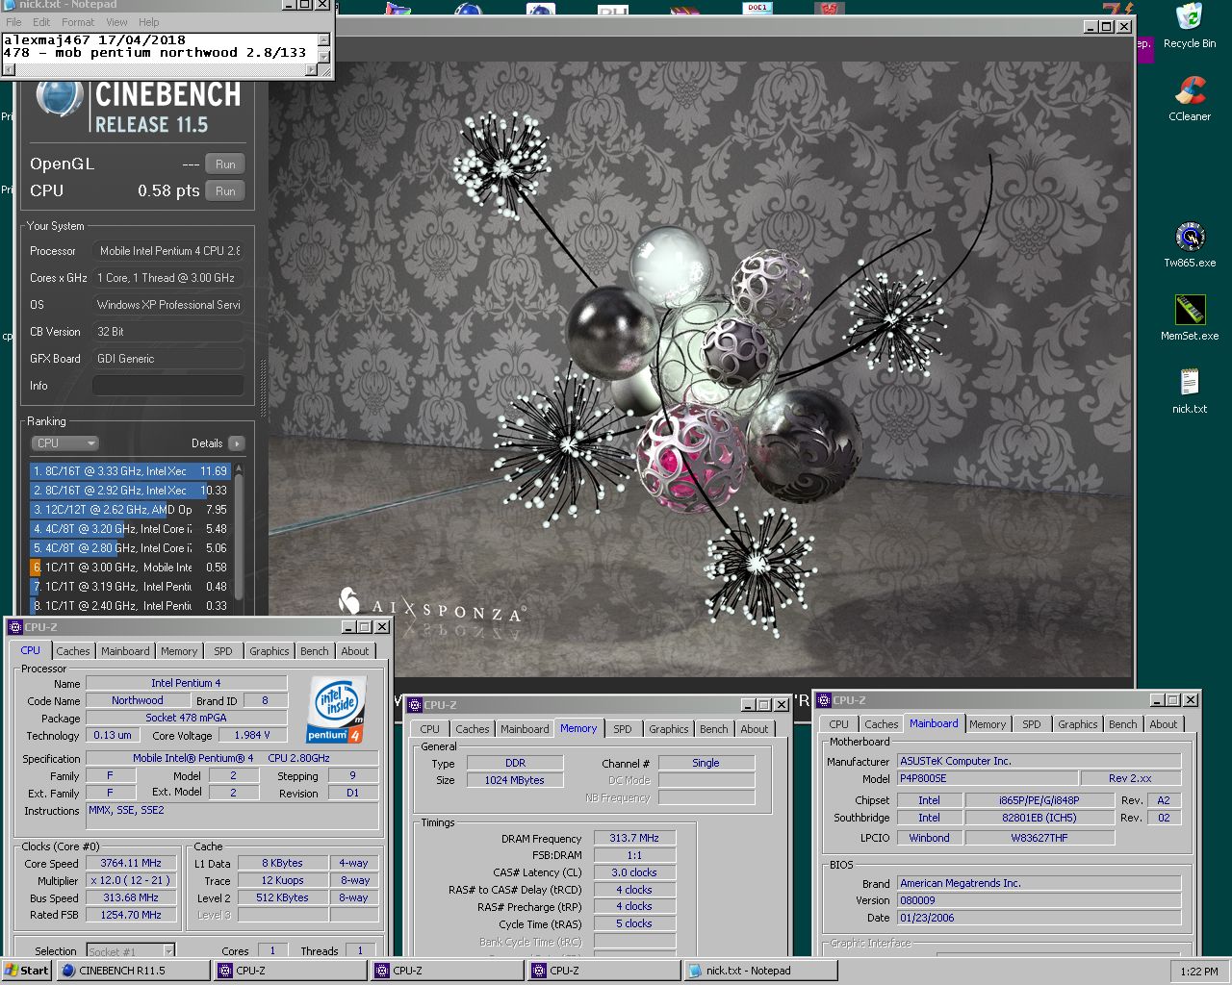Screen dimensions: 1232x985
Task: Click CAS# Latency value 3.0 clocks
Action: 634,872
